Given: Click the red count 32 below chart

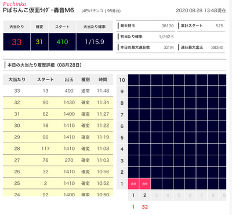Looking at the screenshot, I should coord(145,207).
